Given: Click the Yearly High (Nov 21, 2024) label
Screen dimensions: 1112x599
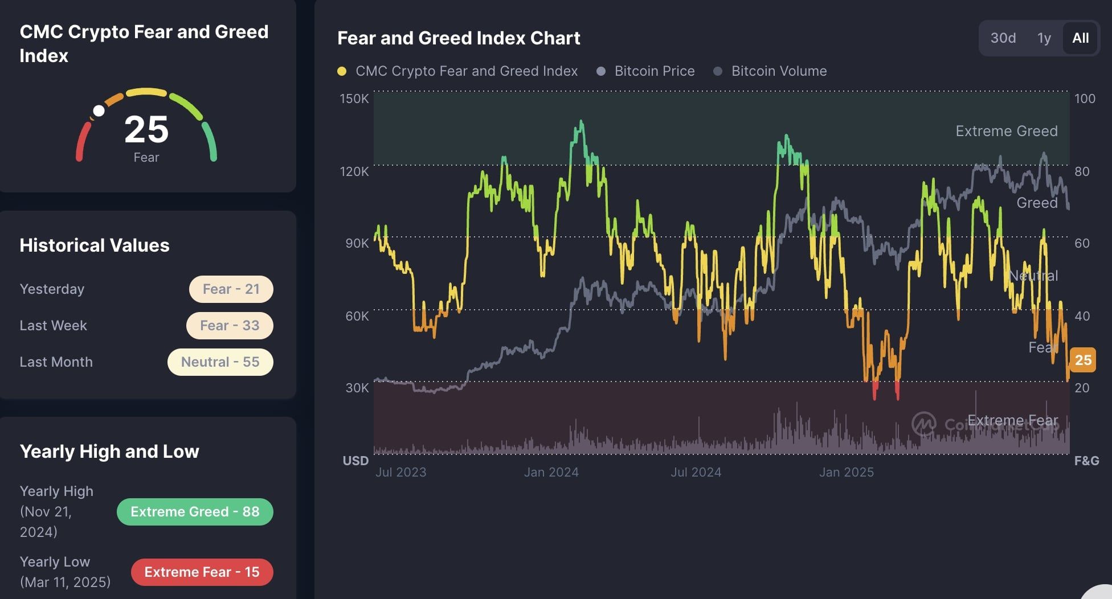Looking at the screenshot, I should point(56,511).
